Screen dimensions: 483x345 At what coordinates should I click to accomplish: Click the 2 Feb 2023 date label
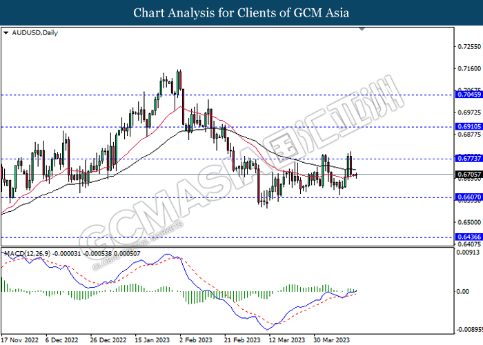click(x=196, y=340)
